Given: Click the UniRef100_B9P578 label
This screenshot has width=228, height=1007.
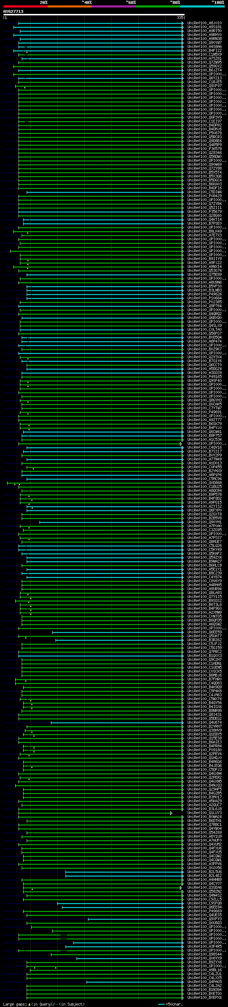Looking at the screenshot, I should pyautogui.click(x=204, y=494).
